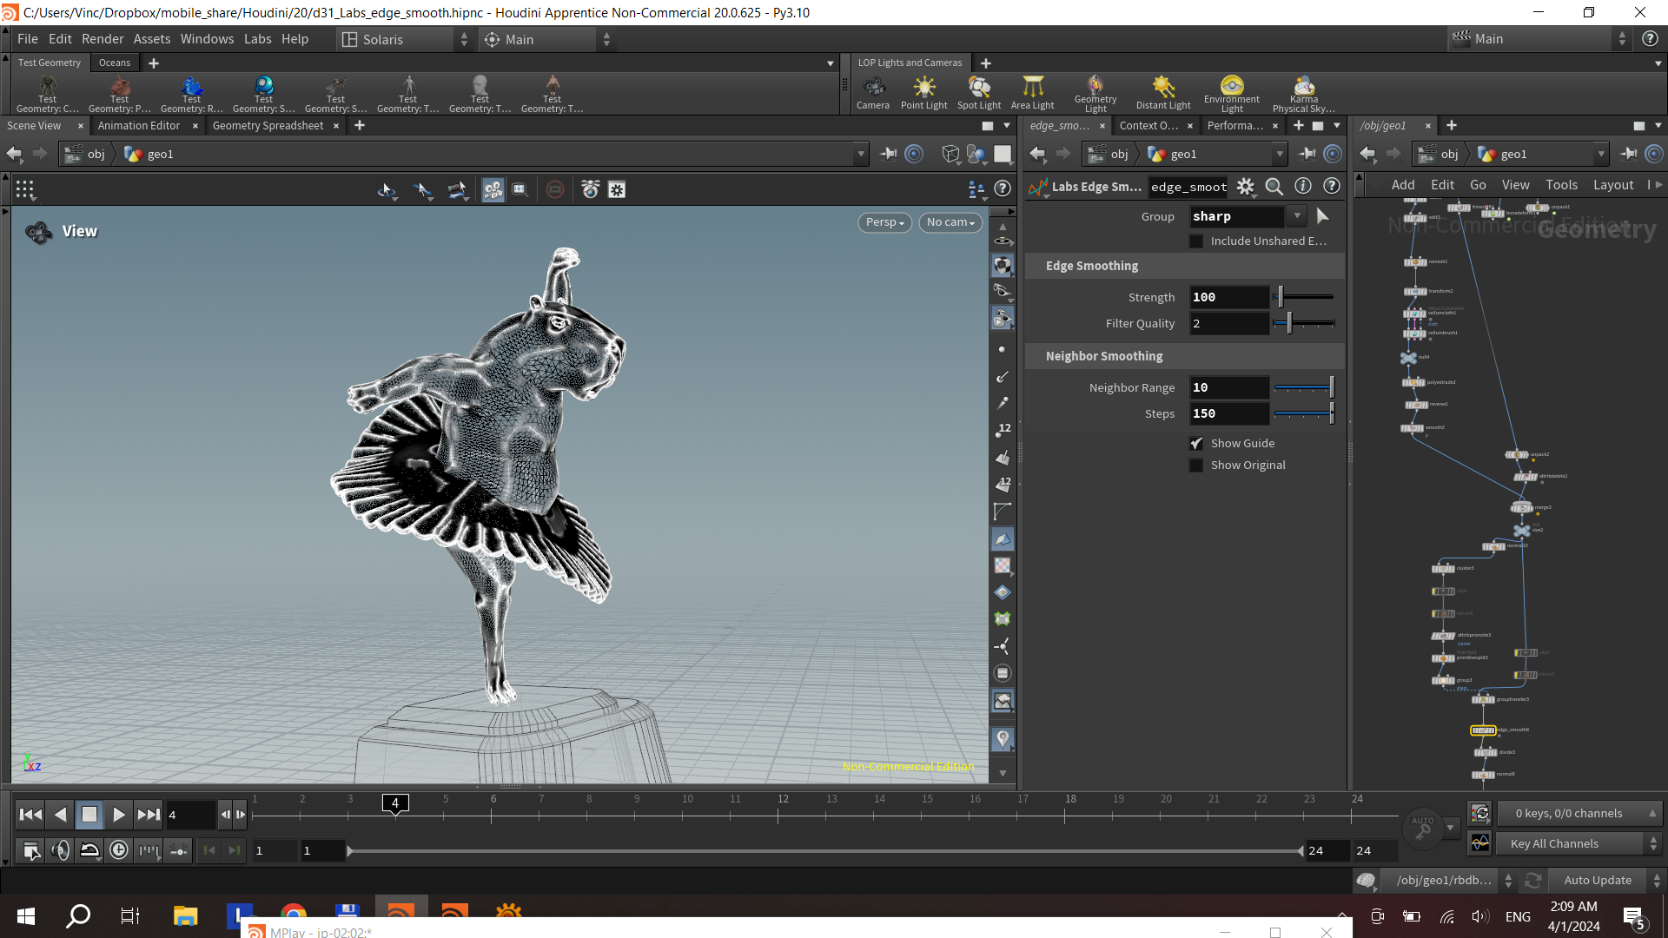
Task: Click the search parameters magnifier icon
Action: pos(1274,186)
